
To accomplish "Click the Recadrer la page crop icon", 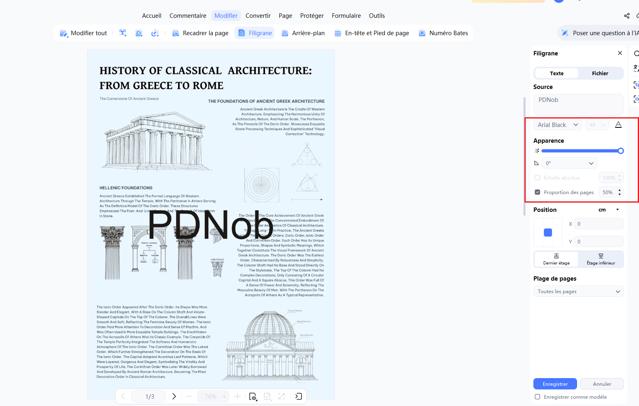I will point(176,33).
